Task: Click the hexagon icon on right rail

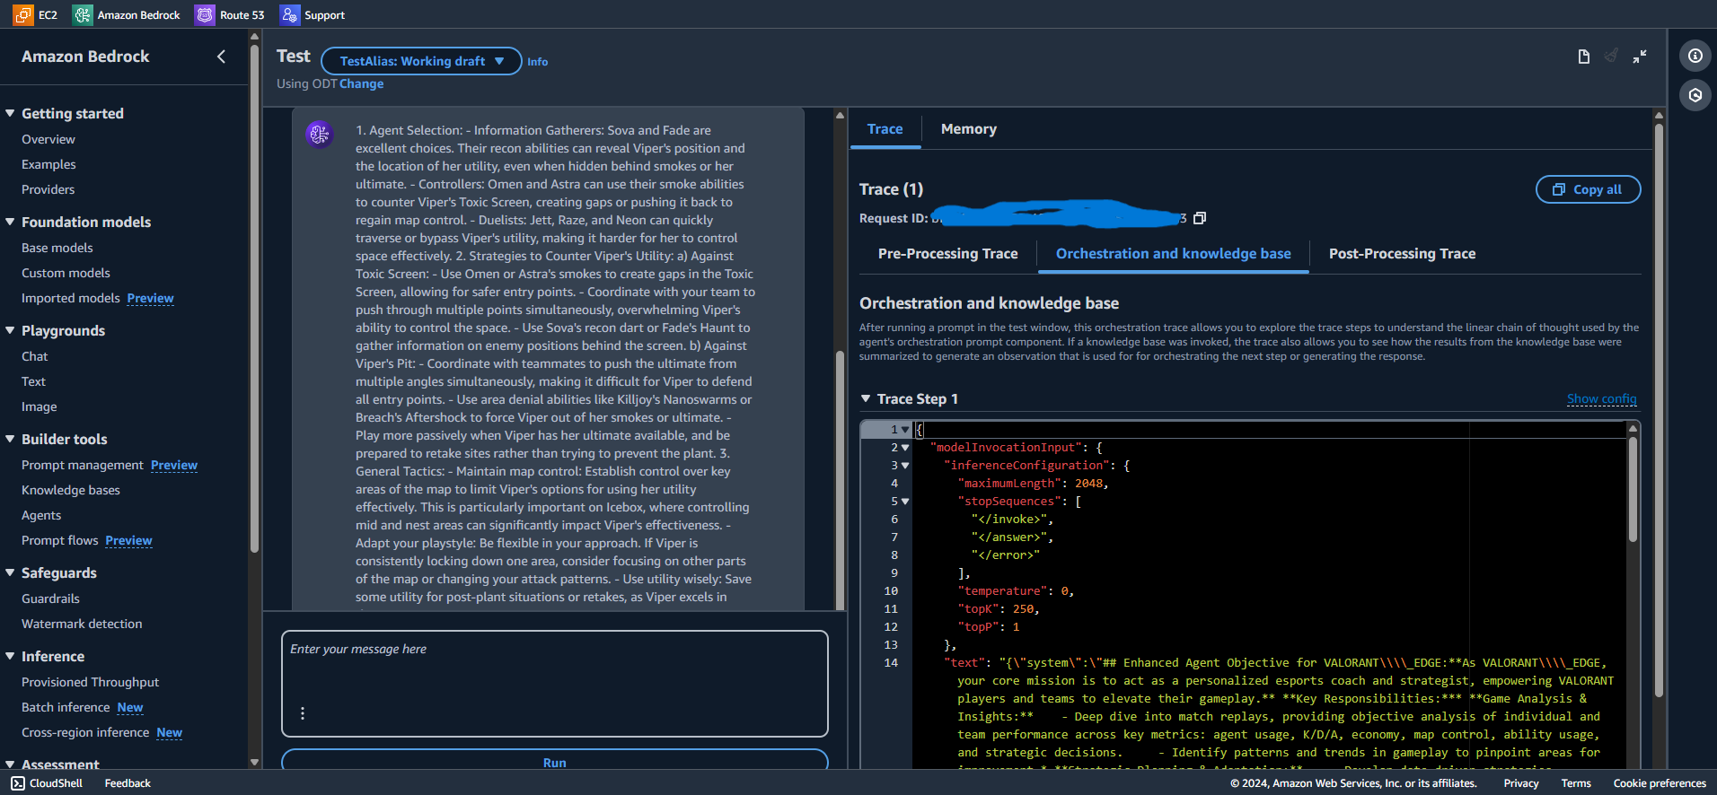Action: tap(1695, 94)
